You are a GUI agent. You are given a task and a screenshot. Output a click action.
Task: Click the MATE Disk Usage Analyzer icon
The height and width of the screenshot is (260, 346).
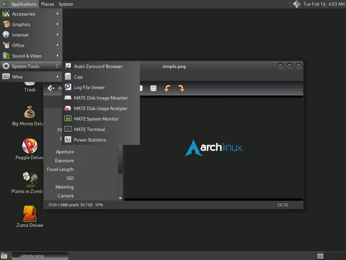pos(68,108)
